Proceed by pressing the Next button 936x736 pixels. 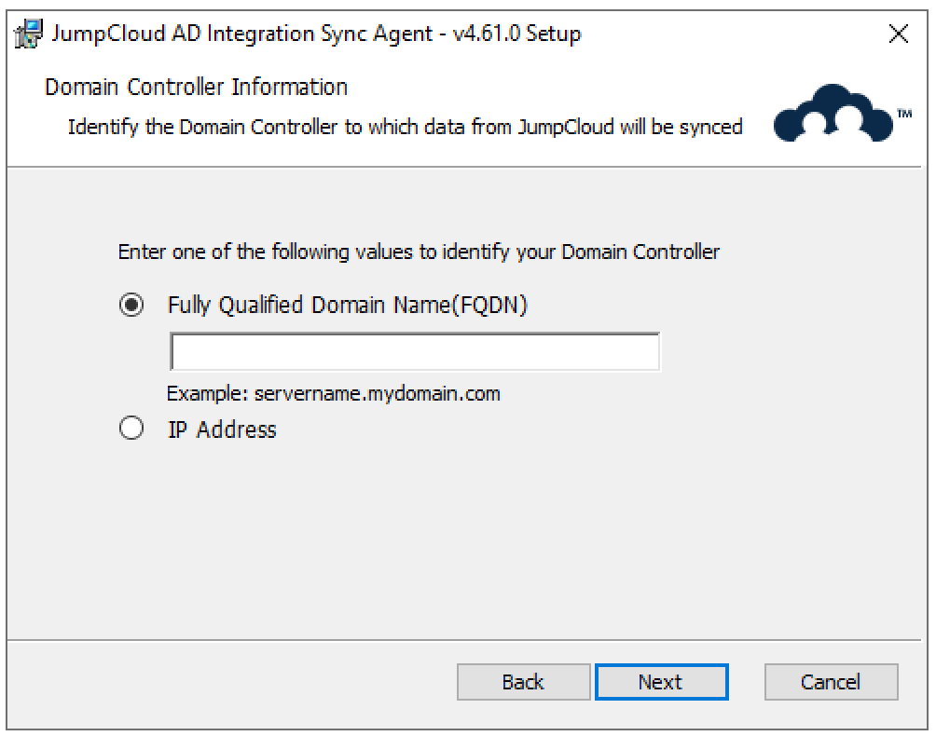(661, 682)
